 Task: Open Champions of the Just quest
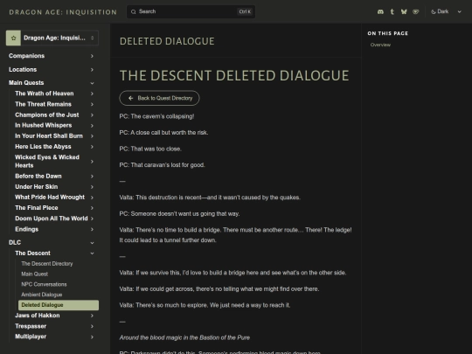pos(47,115)
